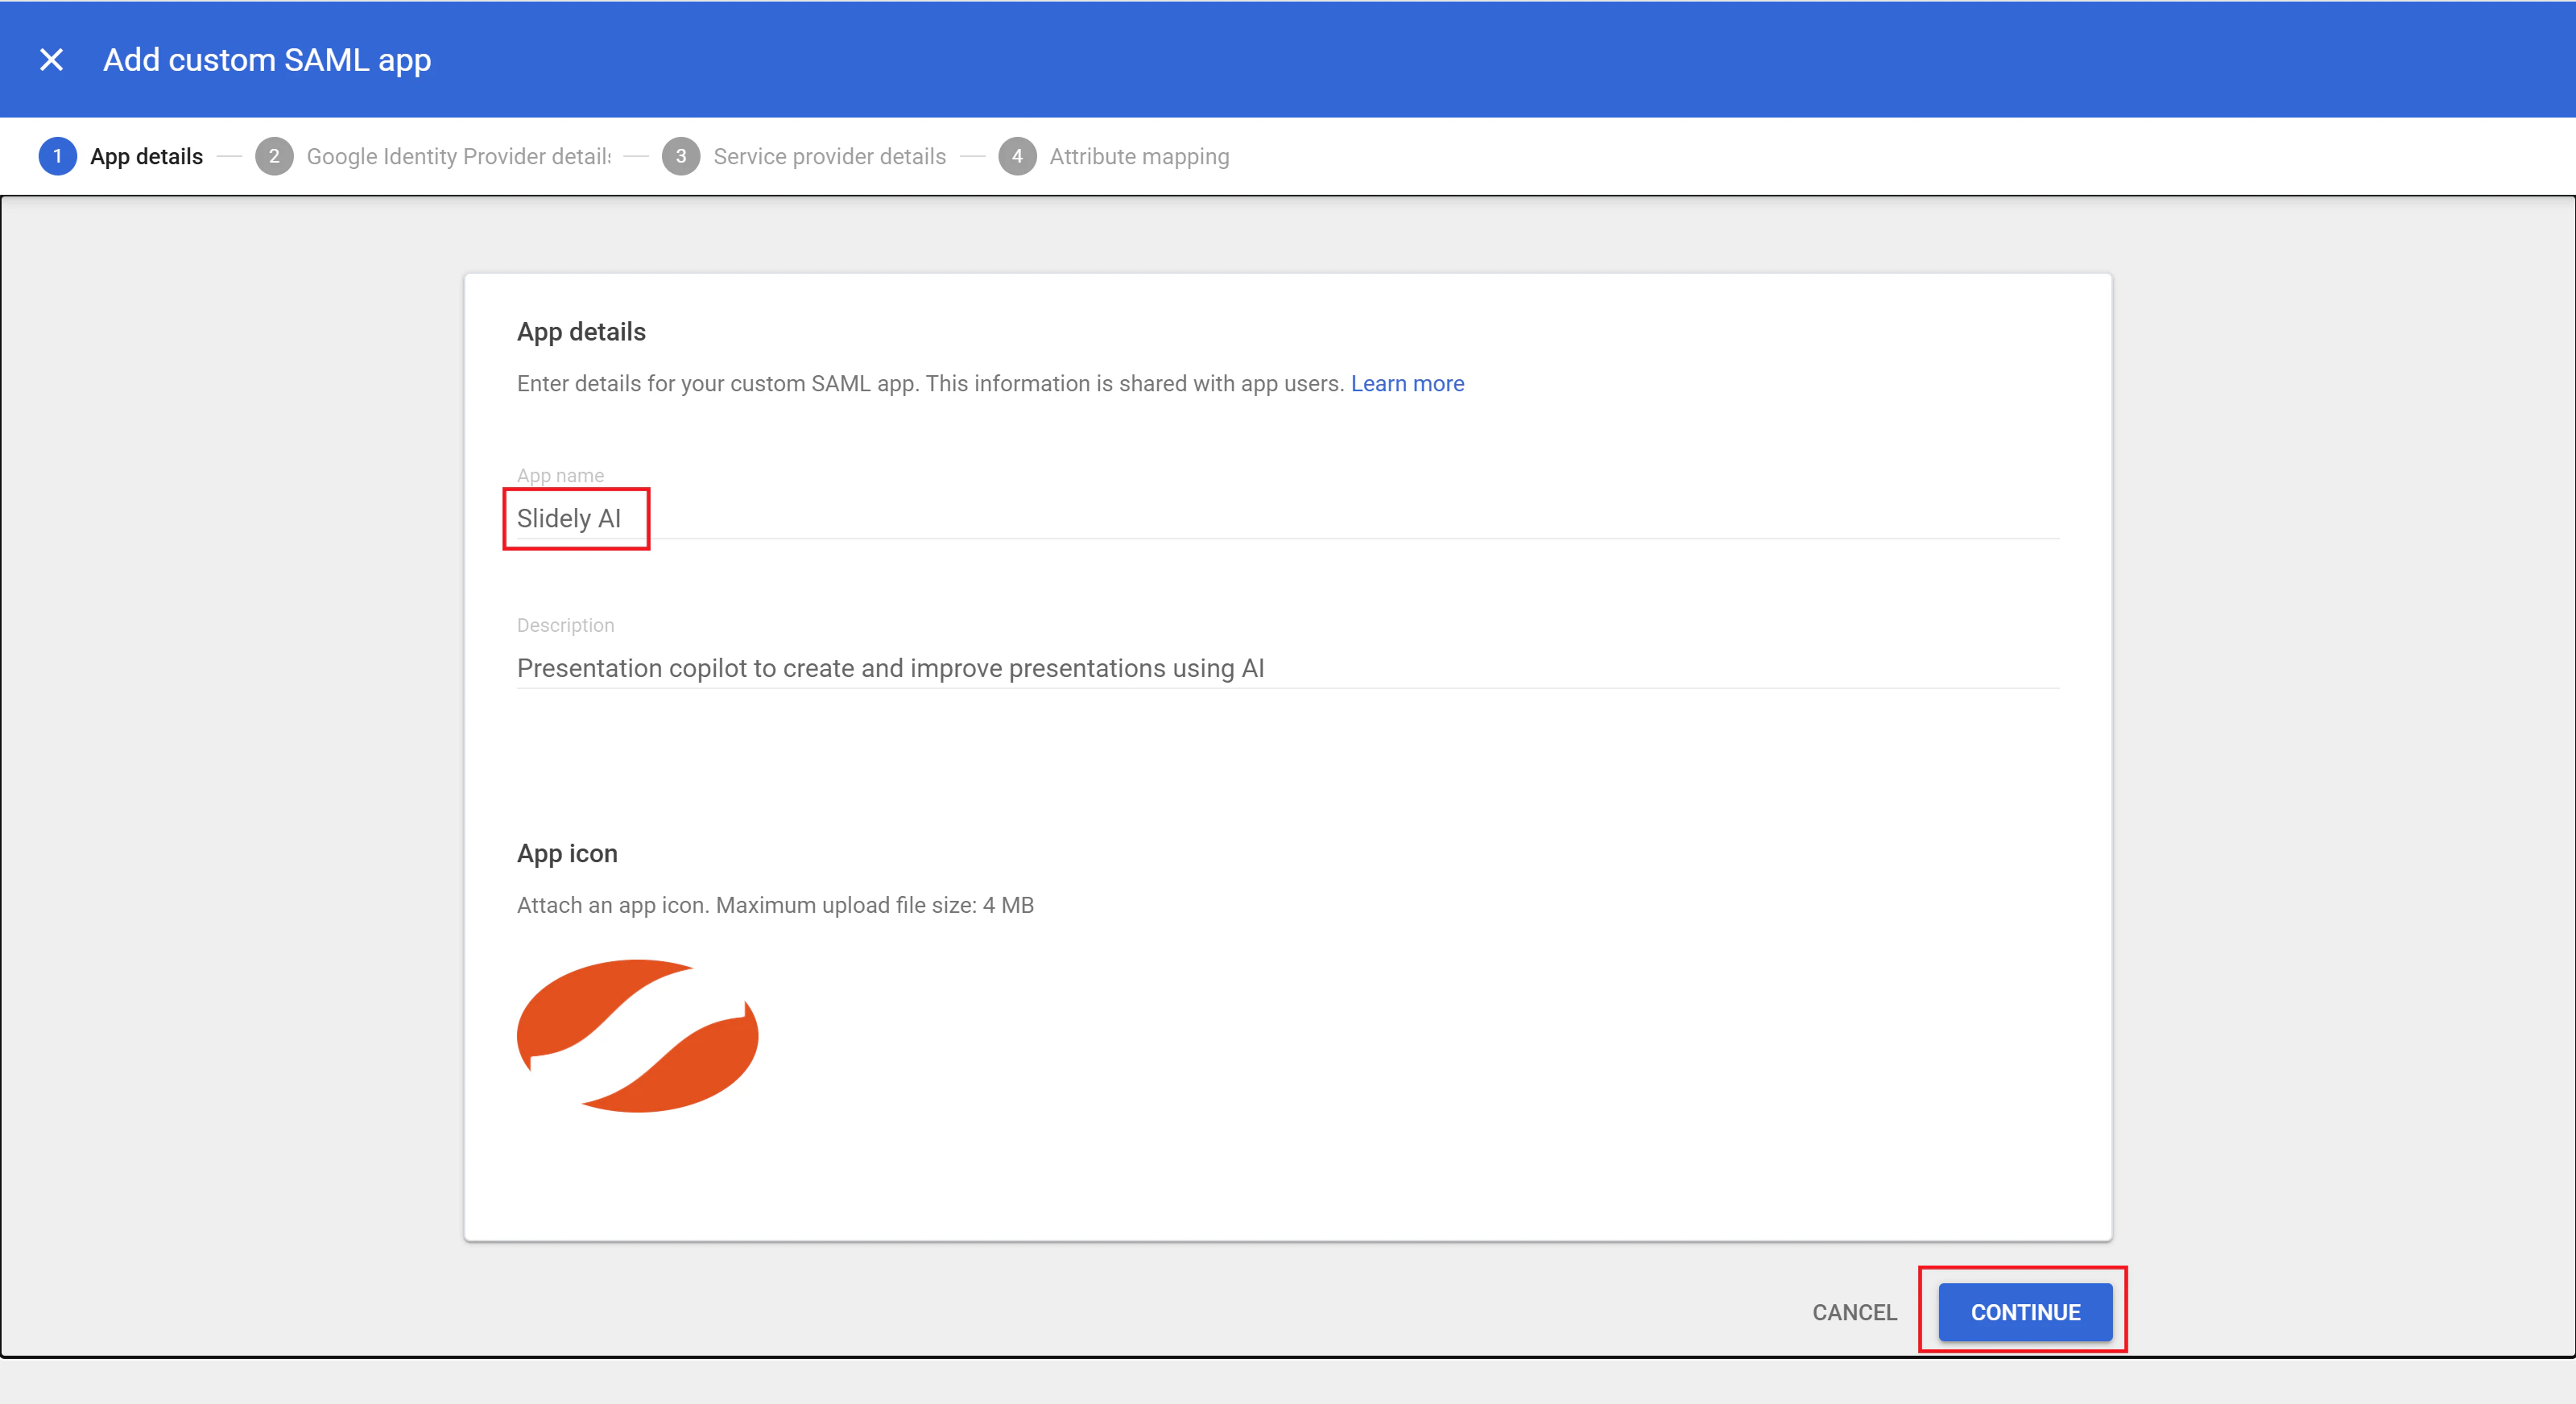
Task: Click step number 2 circle icon
Action: tap(274, 157)
